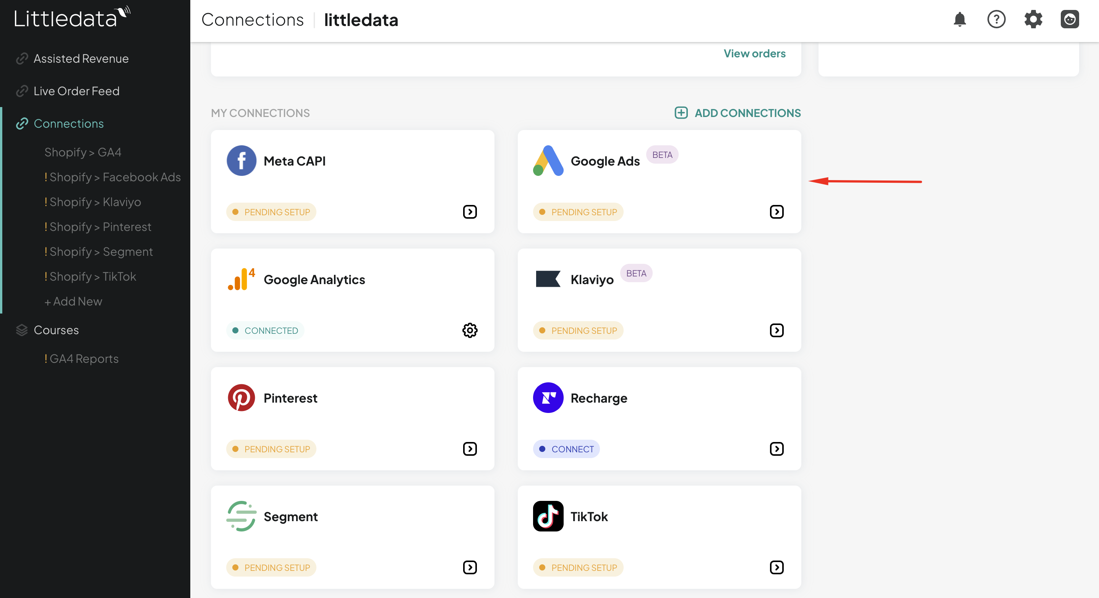Click the Courses stack icon
Screen dimensions: 1099x598
click(22, 330)
